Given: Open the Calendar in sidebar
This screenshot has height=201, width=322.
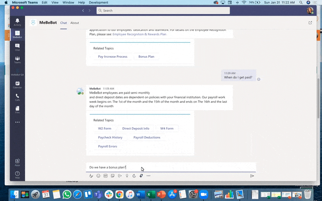Looking at the screenshot, I should coord(17,85).
